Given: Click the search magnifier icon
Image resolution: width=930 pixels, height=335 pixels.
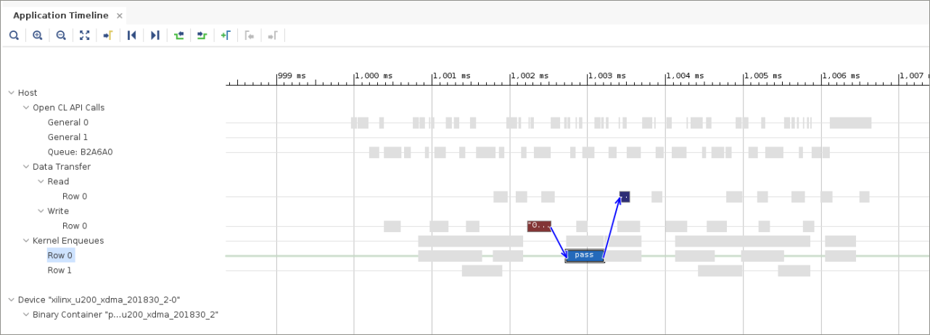Looking at the screenshot, I should [x=14, y=35].
